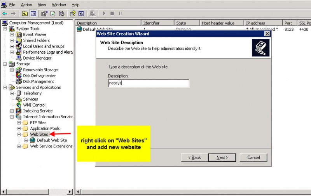Click the action pane toggle toolbar icon
The width and height of the screenshot is (311, 196).
tap(81, 14)
